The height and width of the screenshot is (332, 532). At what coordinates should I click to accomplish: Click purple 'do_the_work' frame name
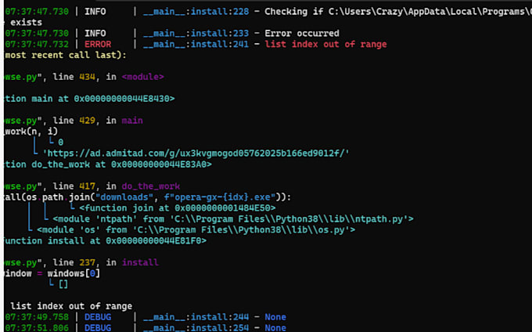click(x=151, y=186)
